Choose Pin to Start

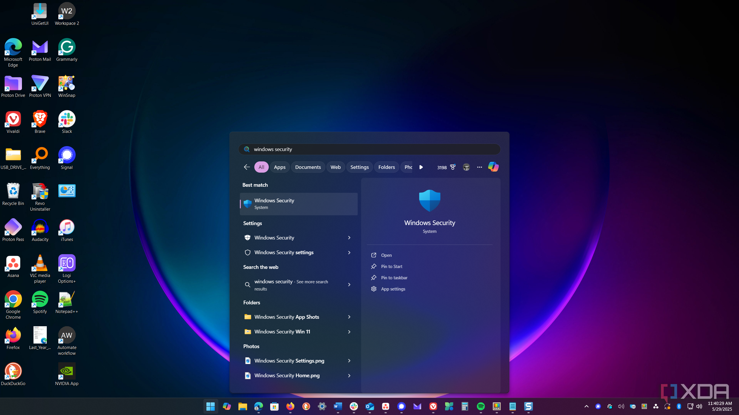coord(391,267)
